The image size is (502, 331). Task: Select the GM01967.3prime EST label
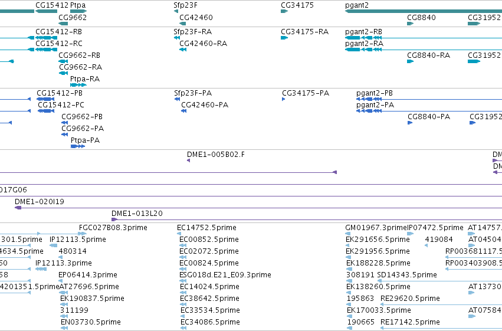coord(376,228)
